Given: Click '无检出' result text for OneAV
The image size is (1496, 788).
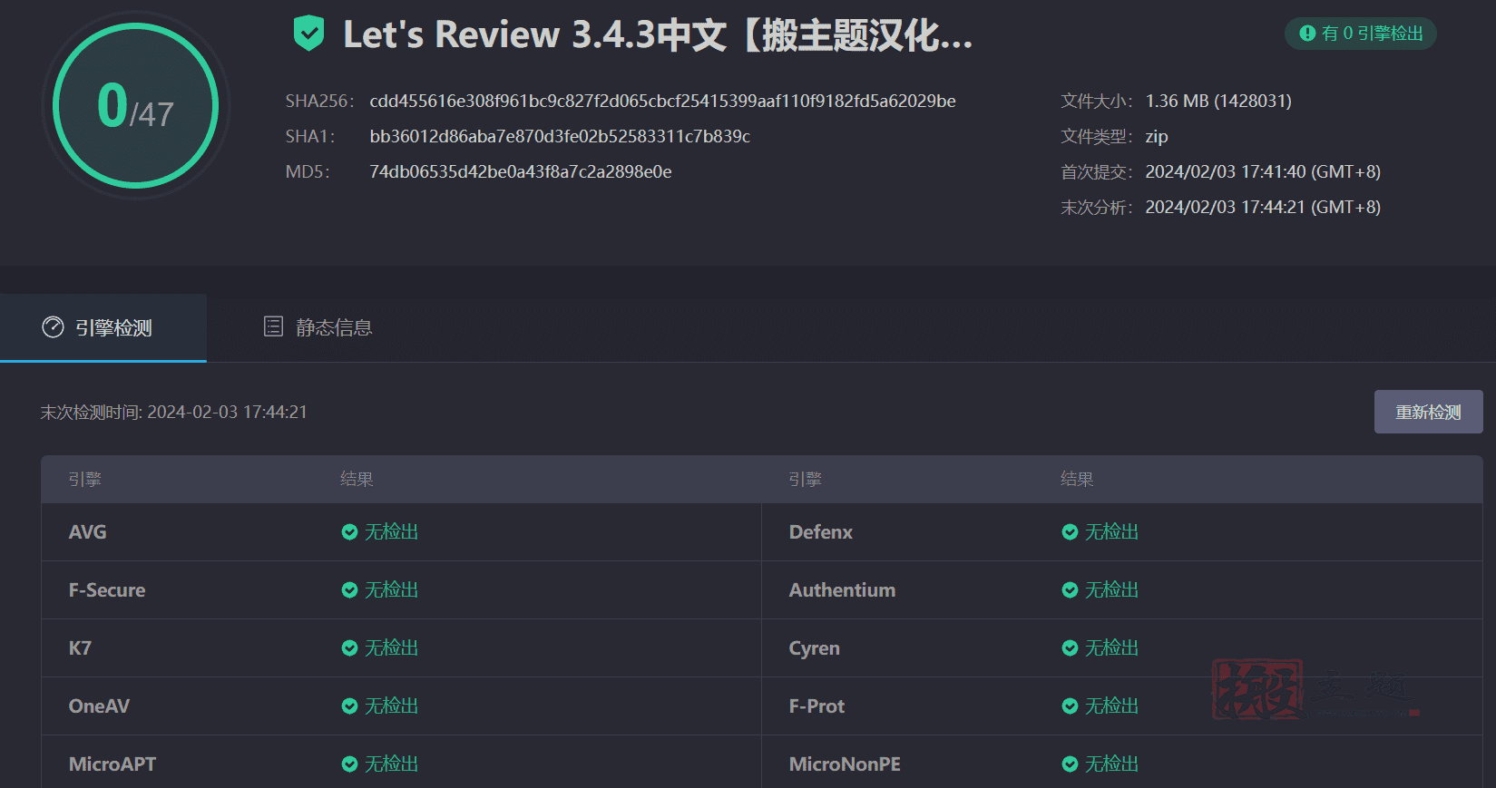Looking at the screenshot, I should pos(392,706).
